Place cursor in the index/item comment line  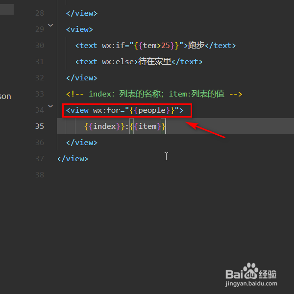[154, 94]
